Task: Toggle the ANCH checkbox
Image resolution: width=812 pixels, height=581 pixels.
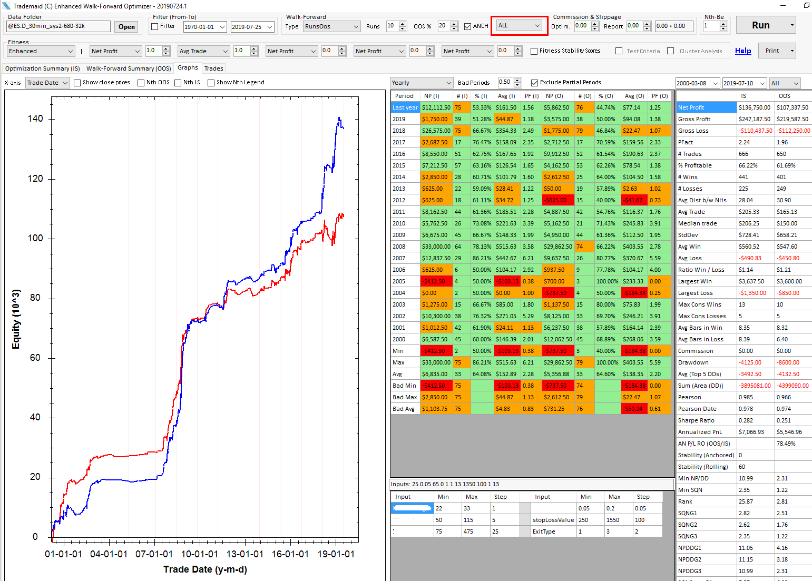Action: tap(467, 26)
